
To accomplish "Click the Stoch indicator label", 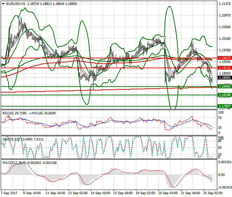I will pyautogui.click(x=7, y=139).
